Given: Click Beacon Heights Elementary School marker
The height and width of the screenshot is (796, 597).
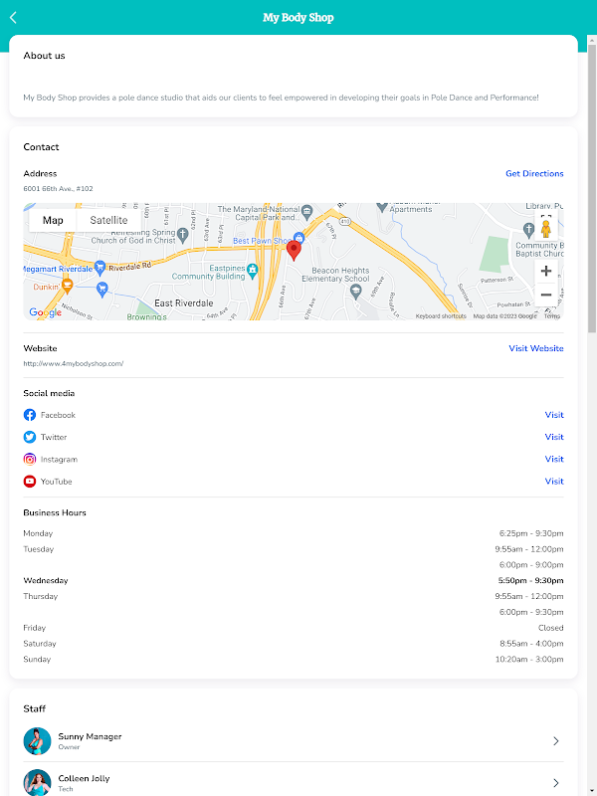Looking at the screenshot, I should [356, 292].
